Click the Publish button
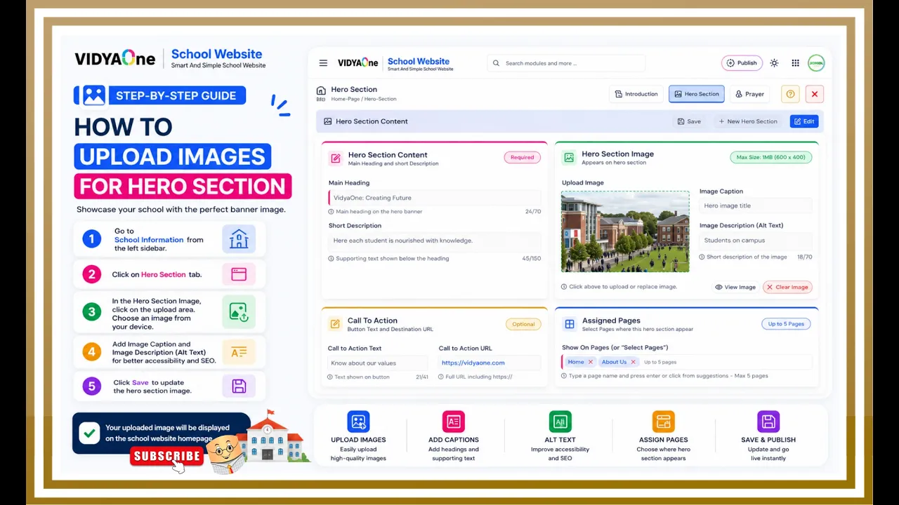Image resolution: width=899 pixels, height=505 pixels. coord(742,63)
